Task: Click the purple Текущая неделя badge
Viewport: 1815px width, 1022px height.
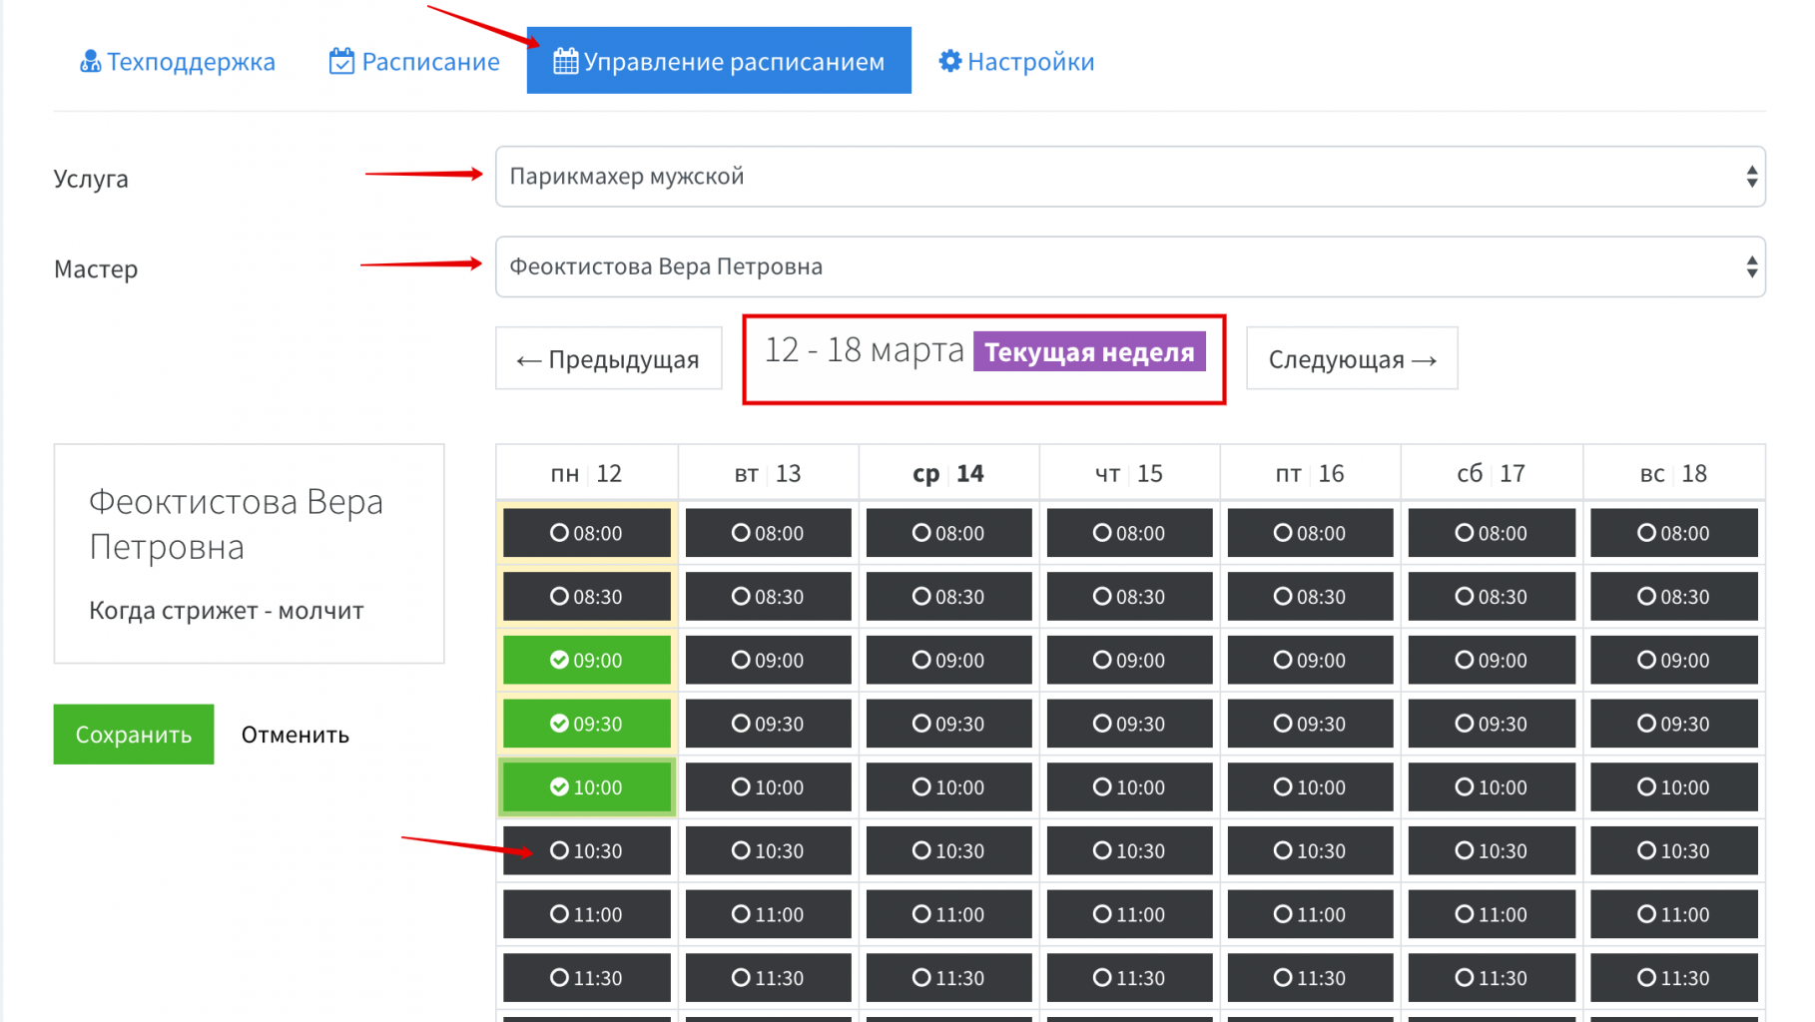Action: pyautogui.click(x=1089, y=352)
